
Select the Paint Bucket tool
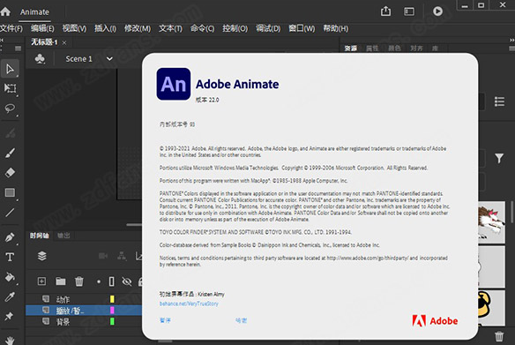coord(10,277)
